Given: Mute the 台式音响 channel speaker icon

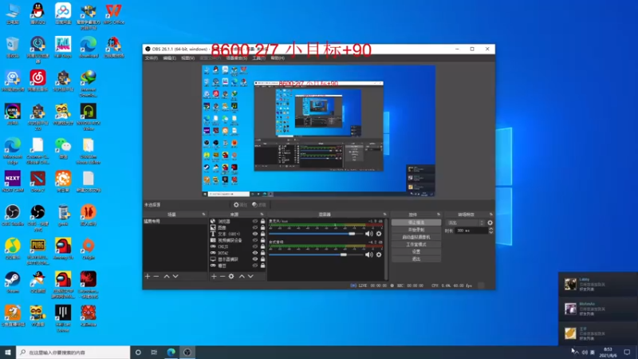Looking at the screenshot, I should (368, 254).
